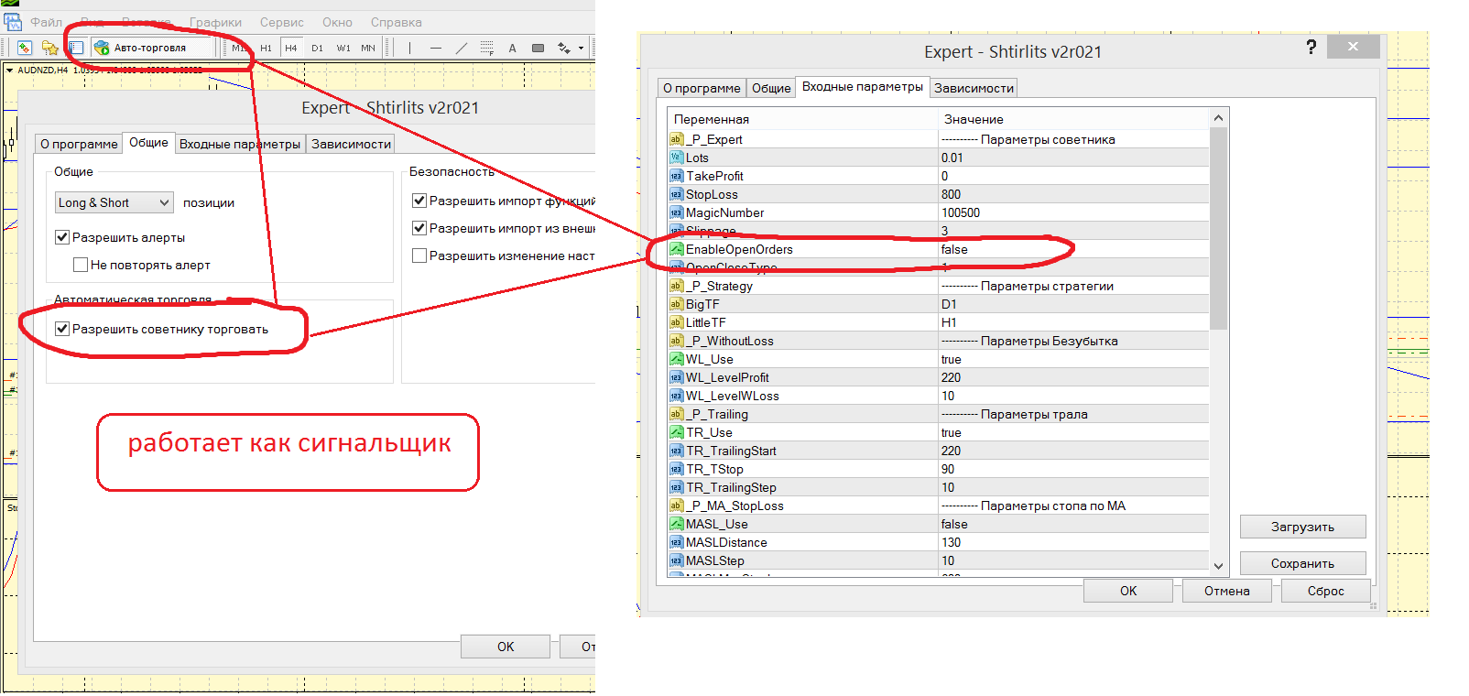Switch chart to D1 timeframe
Image resolution: width=1469 pixels, height=696 pixels.
(317, 48)
